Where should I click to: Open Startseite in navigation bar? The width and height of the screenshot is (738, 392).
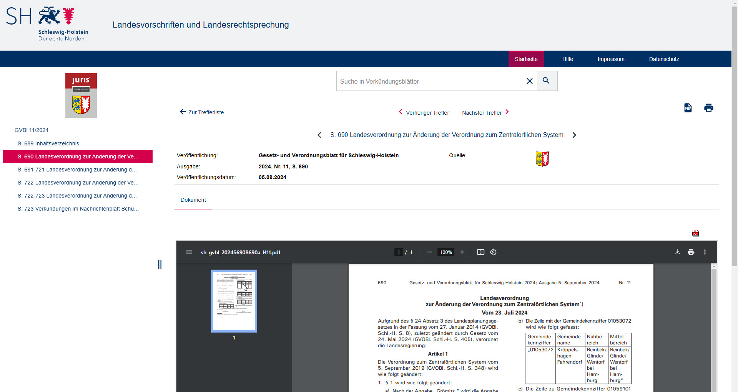click(526, 59)
